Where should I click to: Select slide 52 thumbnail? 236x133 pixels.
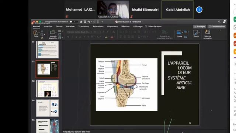[x=48, y=69]
